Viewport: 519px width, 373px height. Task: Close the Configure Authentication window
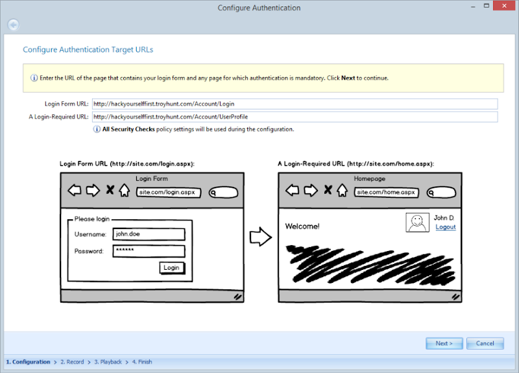[x=504, y=6]
